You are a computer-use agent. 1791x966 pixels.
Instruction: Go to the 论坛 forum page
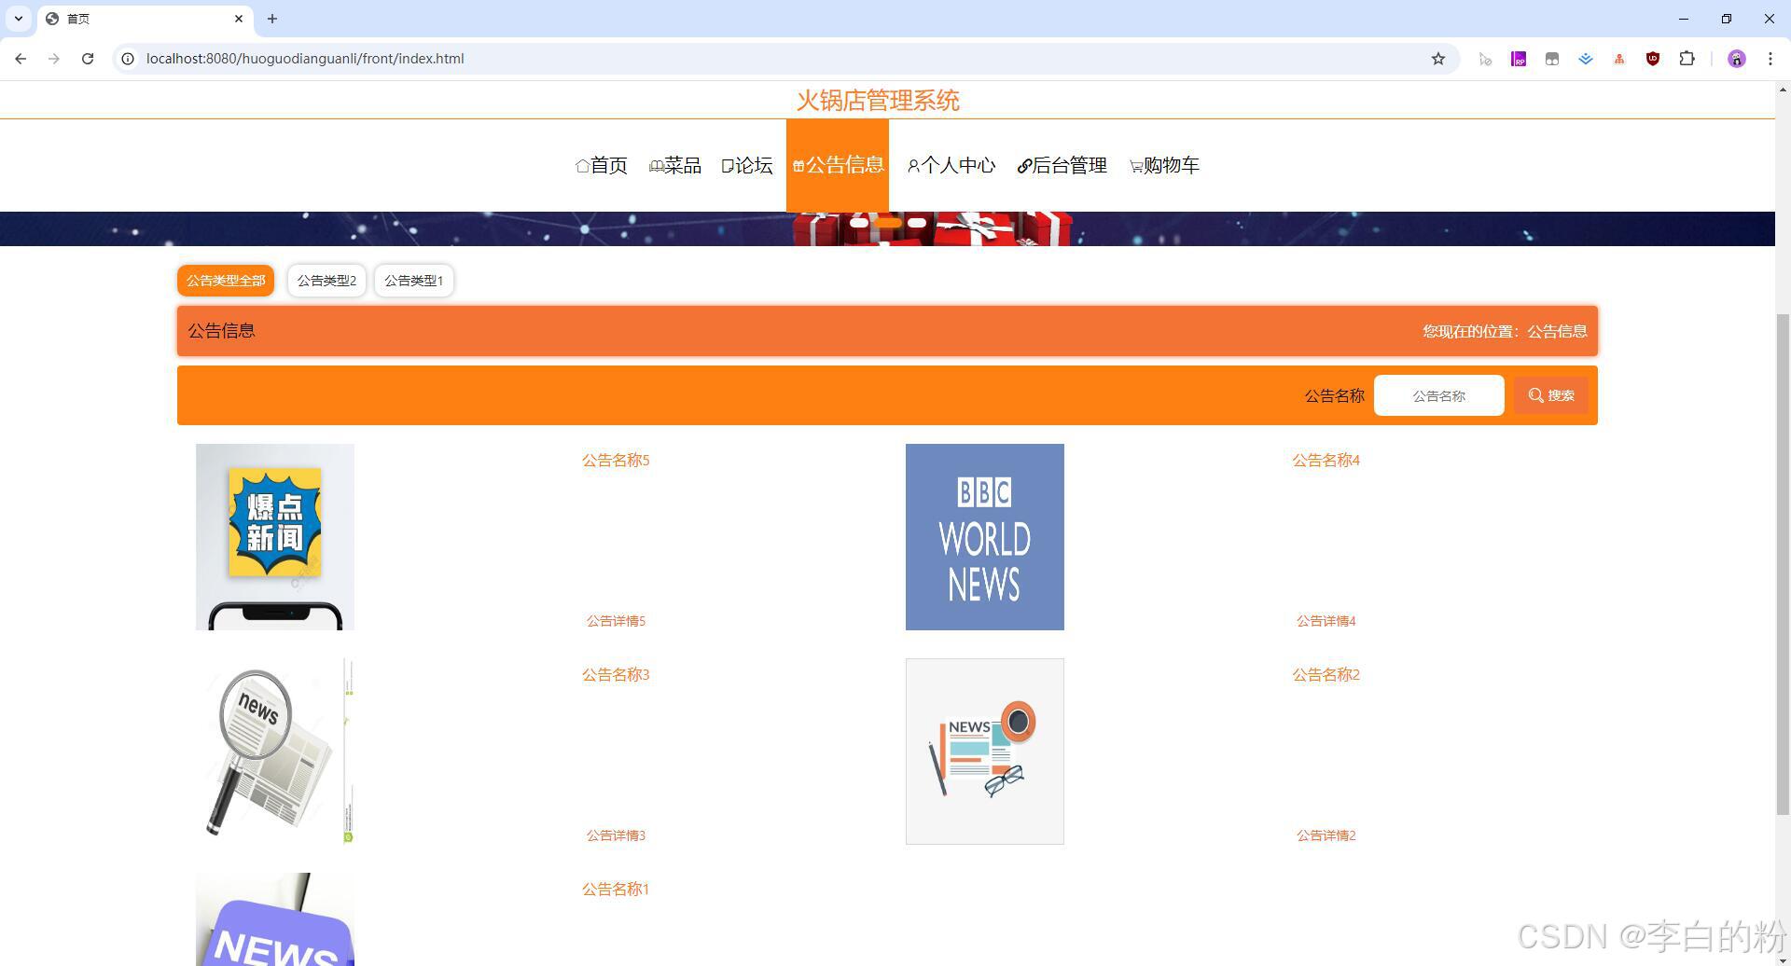point(747,165)
